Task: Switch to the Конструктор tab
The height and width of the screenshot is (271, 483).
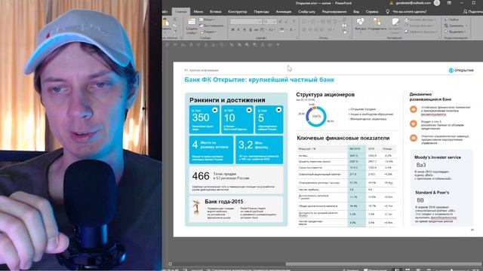Action: click(x=238, y=12)
